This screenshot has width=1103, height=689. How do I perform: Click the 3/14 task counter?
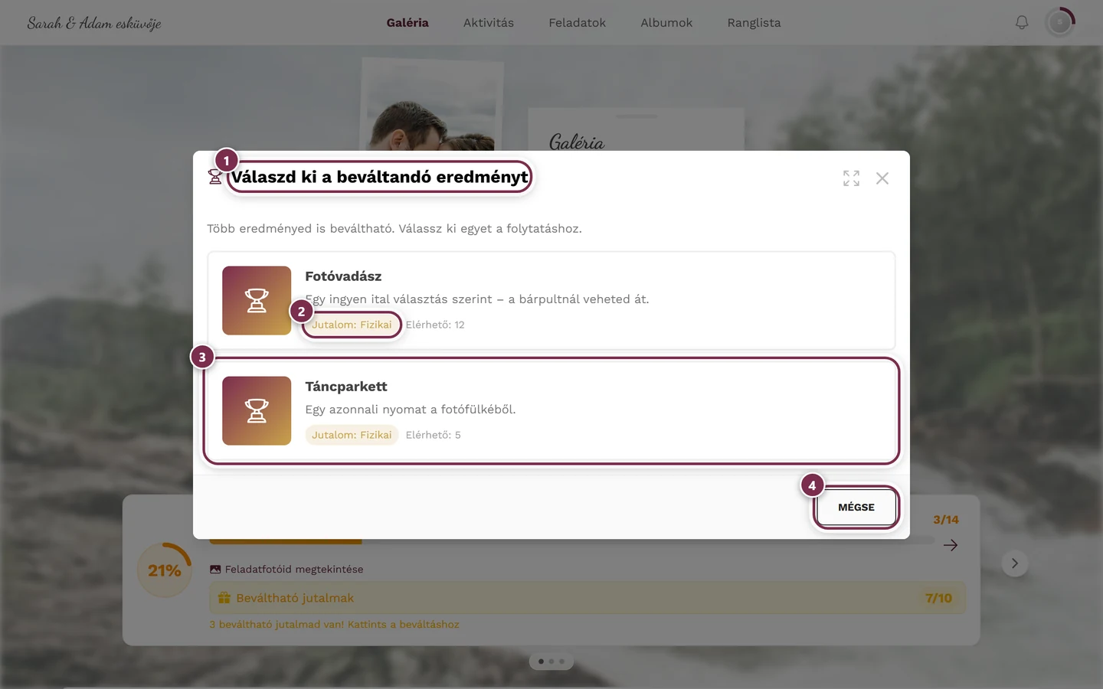point(946,520)
